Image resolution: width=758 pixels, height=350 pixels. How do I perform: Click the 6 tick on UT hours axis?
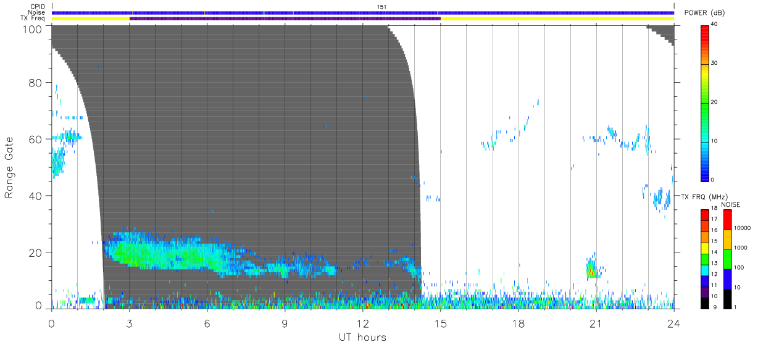point(207,323)
